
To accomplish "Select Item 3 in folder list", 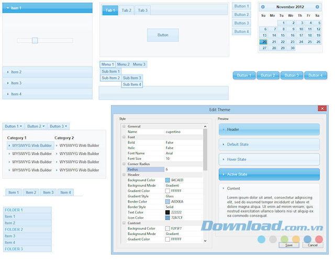I will [x=27, y=236].
